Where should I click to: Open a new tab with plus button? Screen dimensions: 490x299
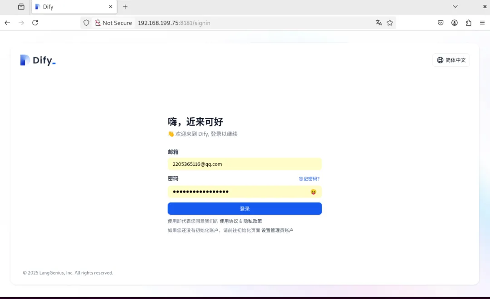[x=125, y=6]
